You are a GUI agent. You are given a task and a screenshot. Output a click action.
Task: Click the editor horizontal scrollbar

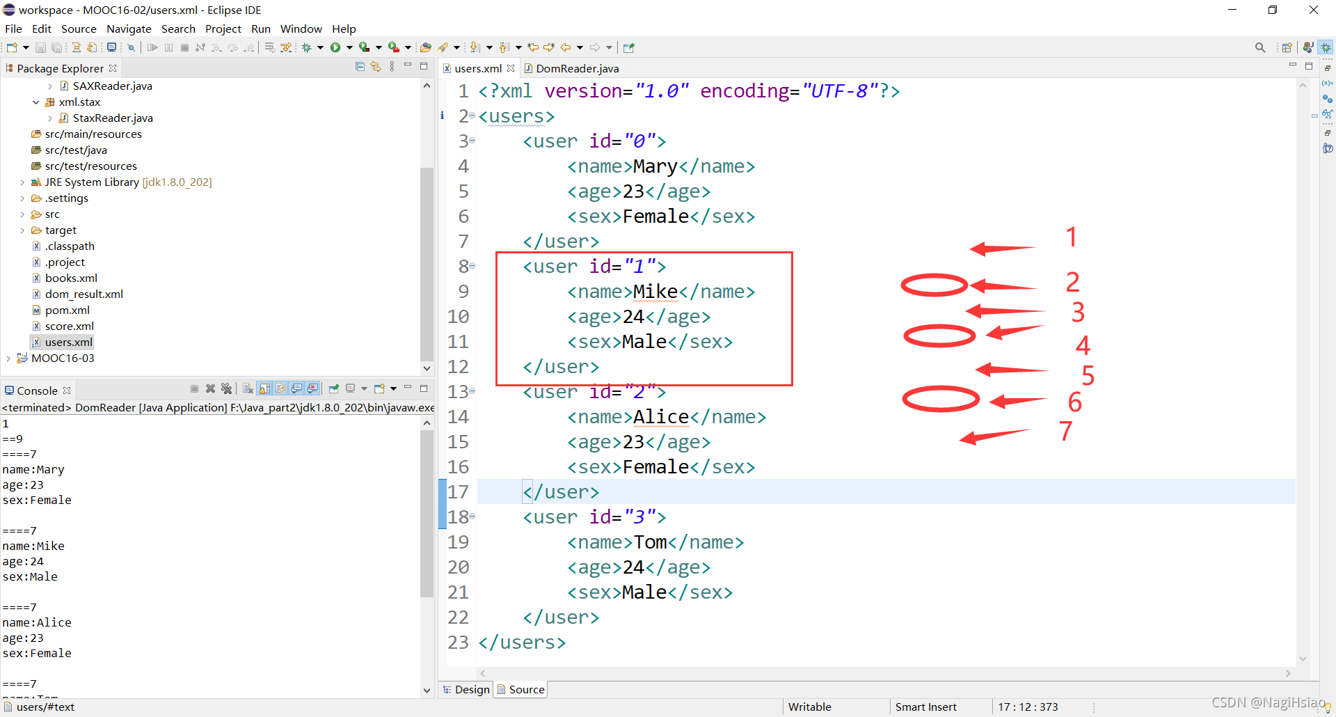click(884, 673)
